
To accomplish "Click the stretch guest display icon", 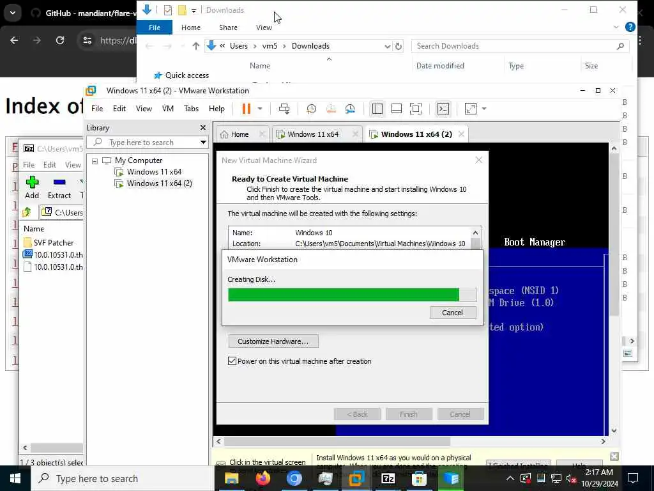I will (x=471, y=109).
